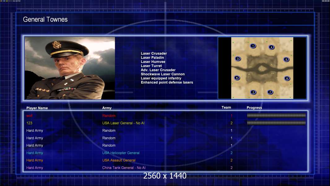Click Enhanced point defense lasers text
The width and height of the screenshot is (330, 186).
coord(167,82)
